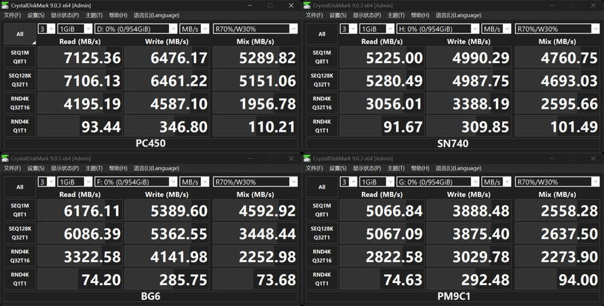The width and height of the screenshot is (604, 306).
Task: Open R70%/W30% mix dropdown in SN740 window
Action: [x=557, y=29]
